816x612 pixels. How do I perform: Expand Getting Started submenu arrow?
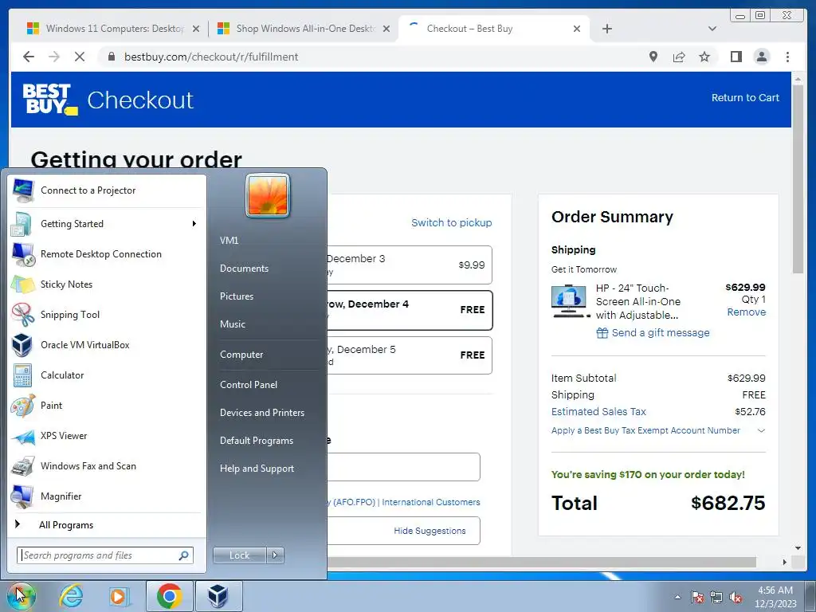coord(194,224)
